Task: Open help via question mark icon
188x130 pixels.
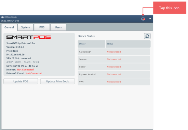Action: click(x=150, y=19)
